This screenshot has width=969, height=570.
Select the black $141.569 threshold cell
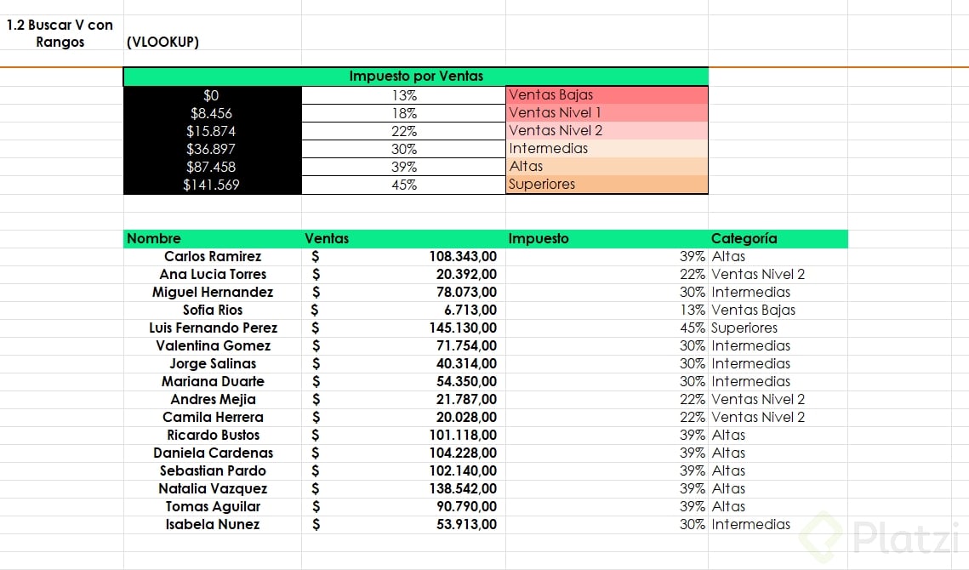pos(212,185)
